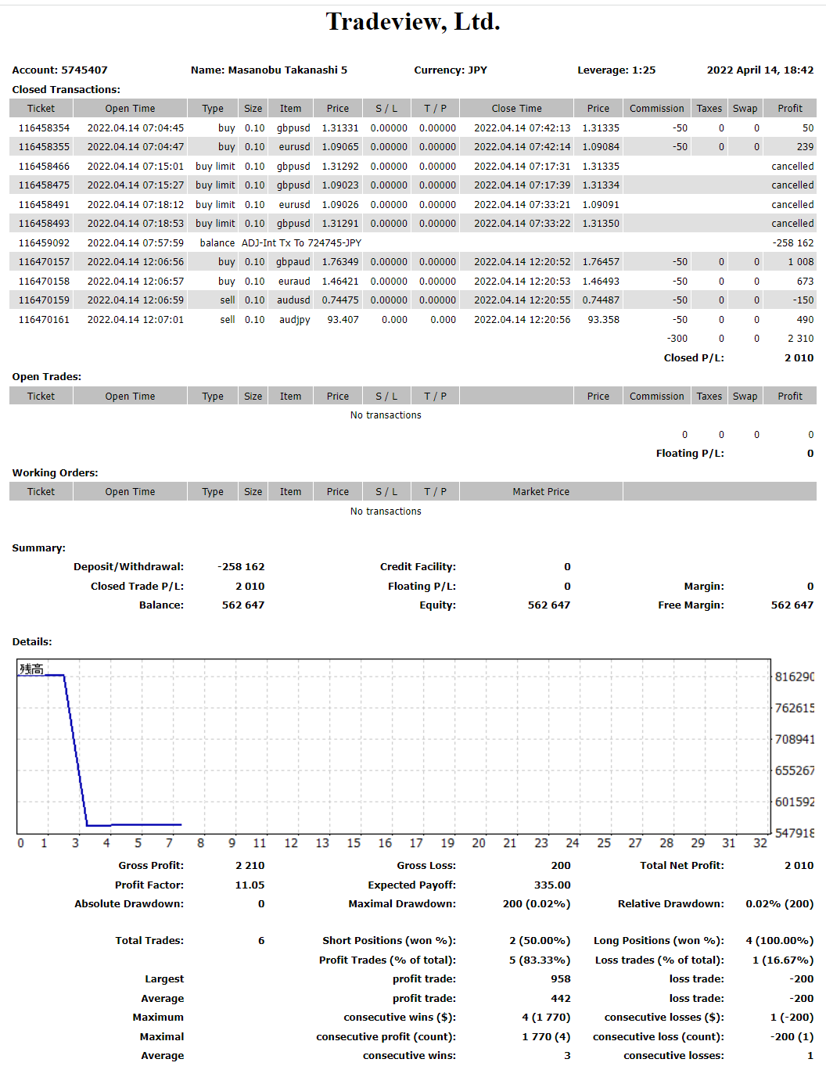Click the date 2022 April 14, 18:42
This screenshot has height=1077, width=826.
point(760,70)
